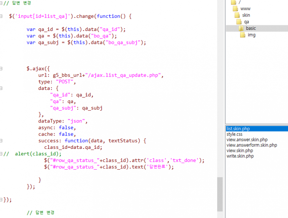Select the basic folder label in tree
This screenshot has width=288, height=218.
tap(251, 28)
